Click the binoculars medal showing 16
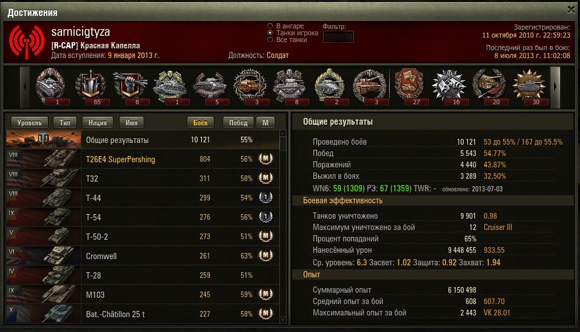 coord(449,87)
